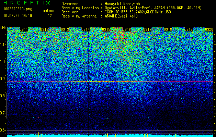This screenshot has height=137, width=216.
Task: Select the 0916 time marker
Action: [127, 29]
